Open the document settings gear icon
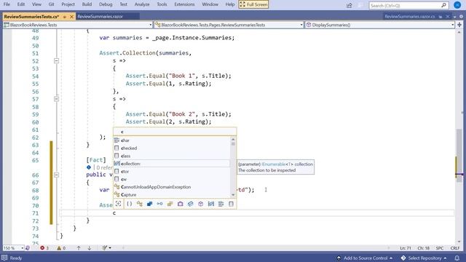This screenshot has width=466, height=262. click(x=461, y=17)
